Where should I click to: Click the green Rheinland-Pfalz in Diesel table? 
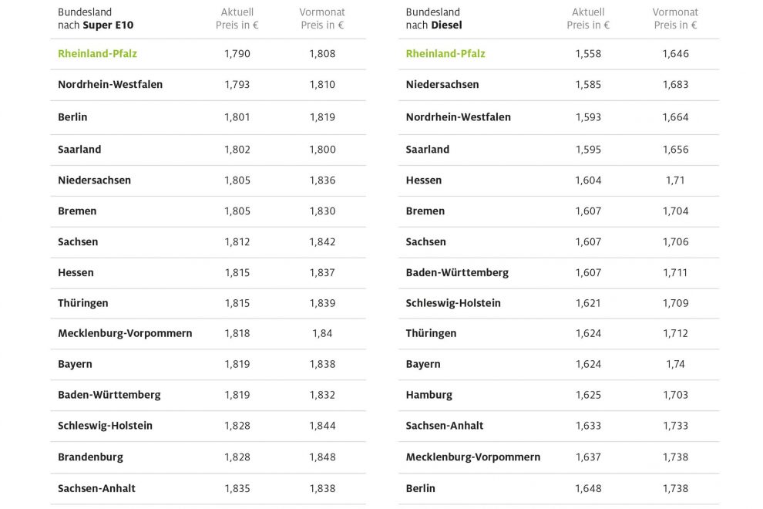point(445,54)
